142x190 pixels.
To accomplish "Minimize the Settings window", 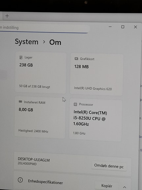I will (110, 27).
